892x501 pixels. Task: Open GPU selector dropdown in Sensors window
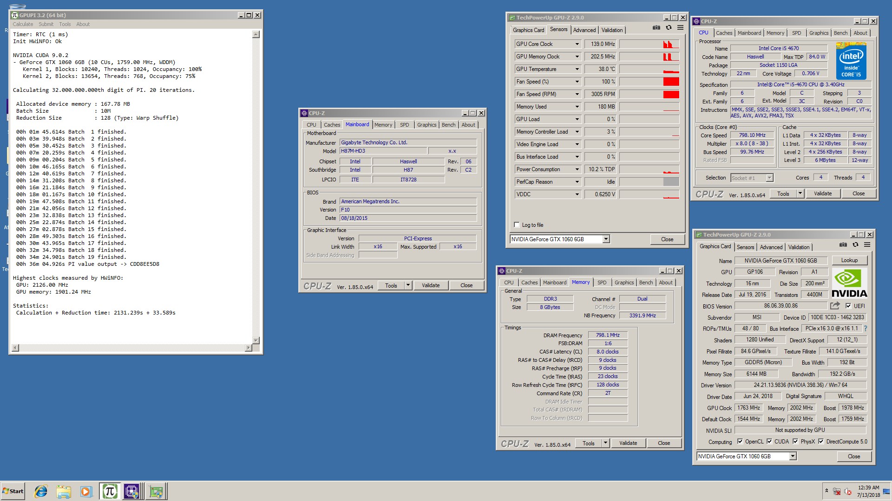[x=606, y=239]
